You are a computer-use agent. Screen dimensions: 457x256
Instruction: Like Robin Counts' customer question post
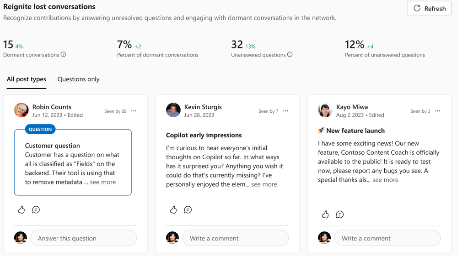(22, 209)
